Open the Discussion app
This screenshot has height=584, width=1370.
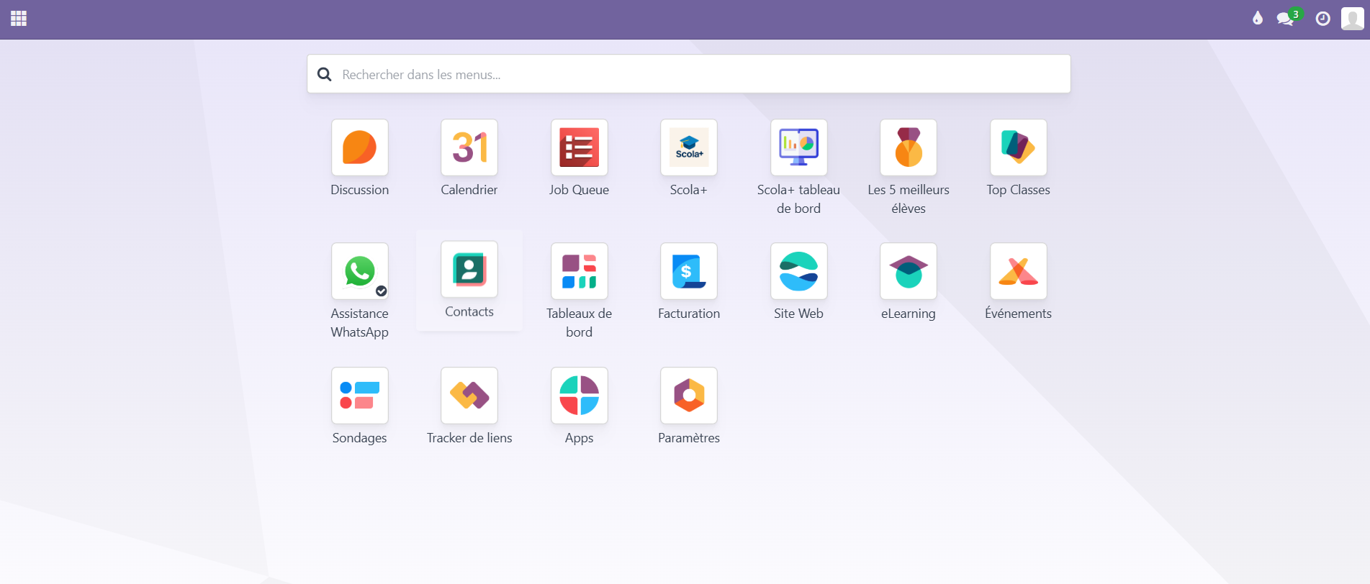[x=359, y=148]
